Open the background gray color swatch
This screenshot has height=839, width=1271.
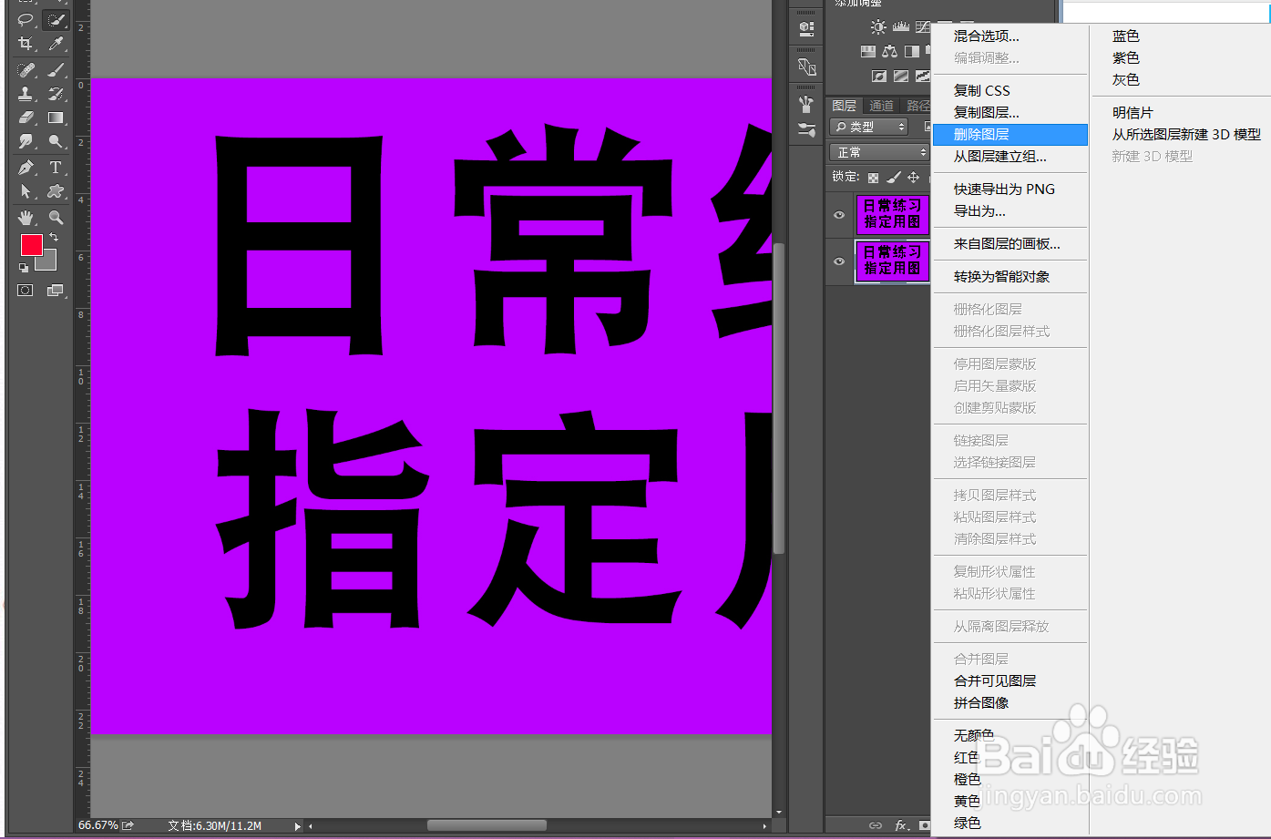pyautogui.click(x=48, y=262)
